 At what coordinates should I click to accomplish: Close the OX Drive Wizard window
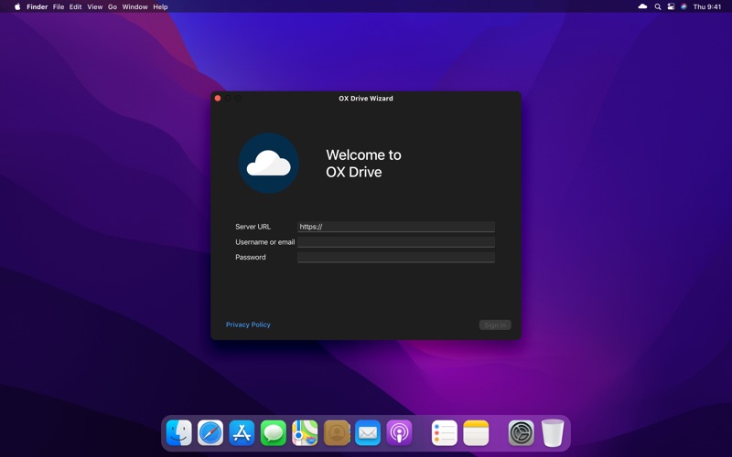(218, 98)
